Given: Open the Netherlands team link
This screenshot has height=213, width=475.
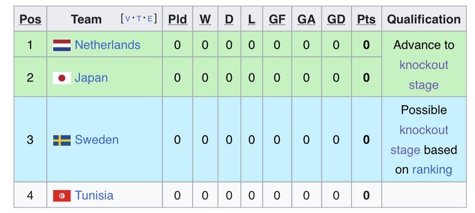Looking at the screenshot, I should [107, 45].
